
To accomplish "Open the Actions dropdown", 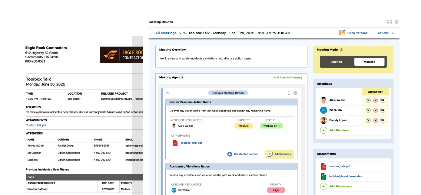I will pyautogui.click(x=386, y=33).
